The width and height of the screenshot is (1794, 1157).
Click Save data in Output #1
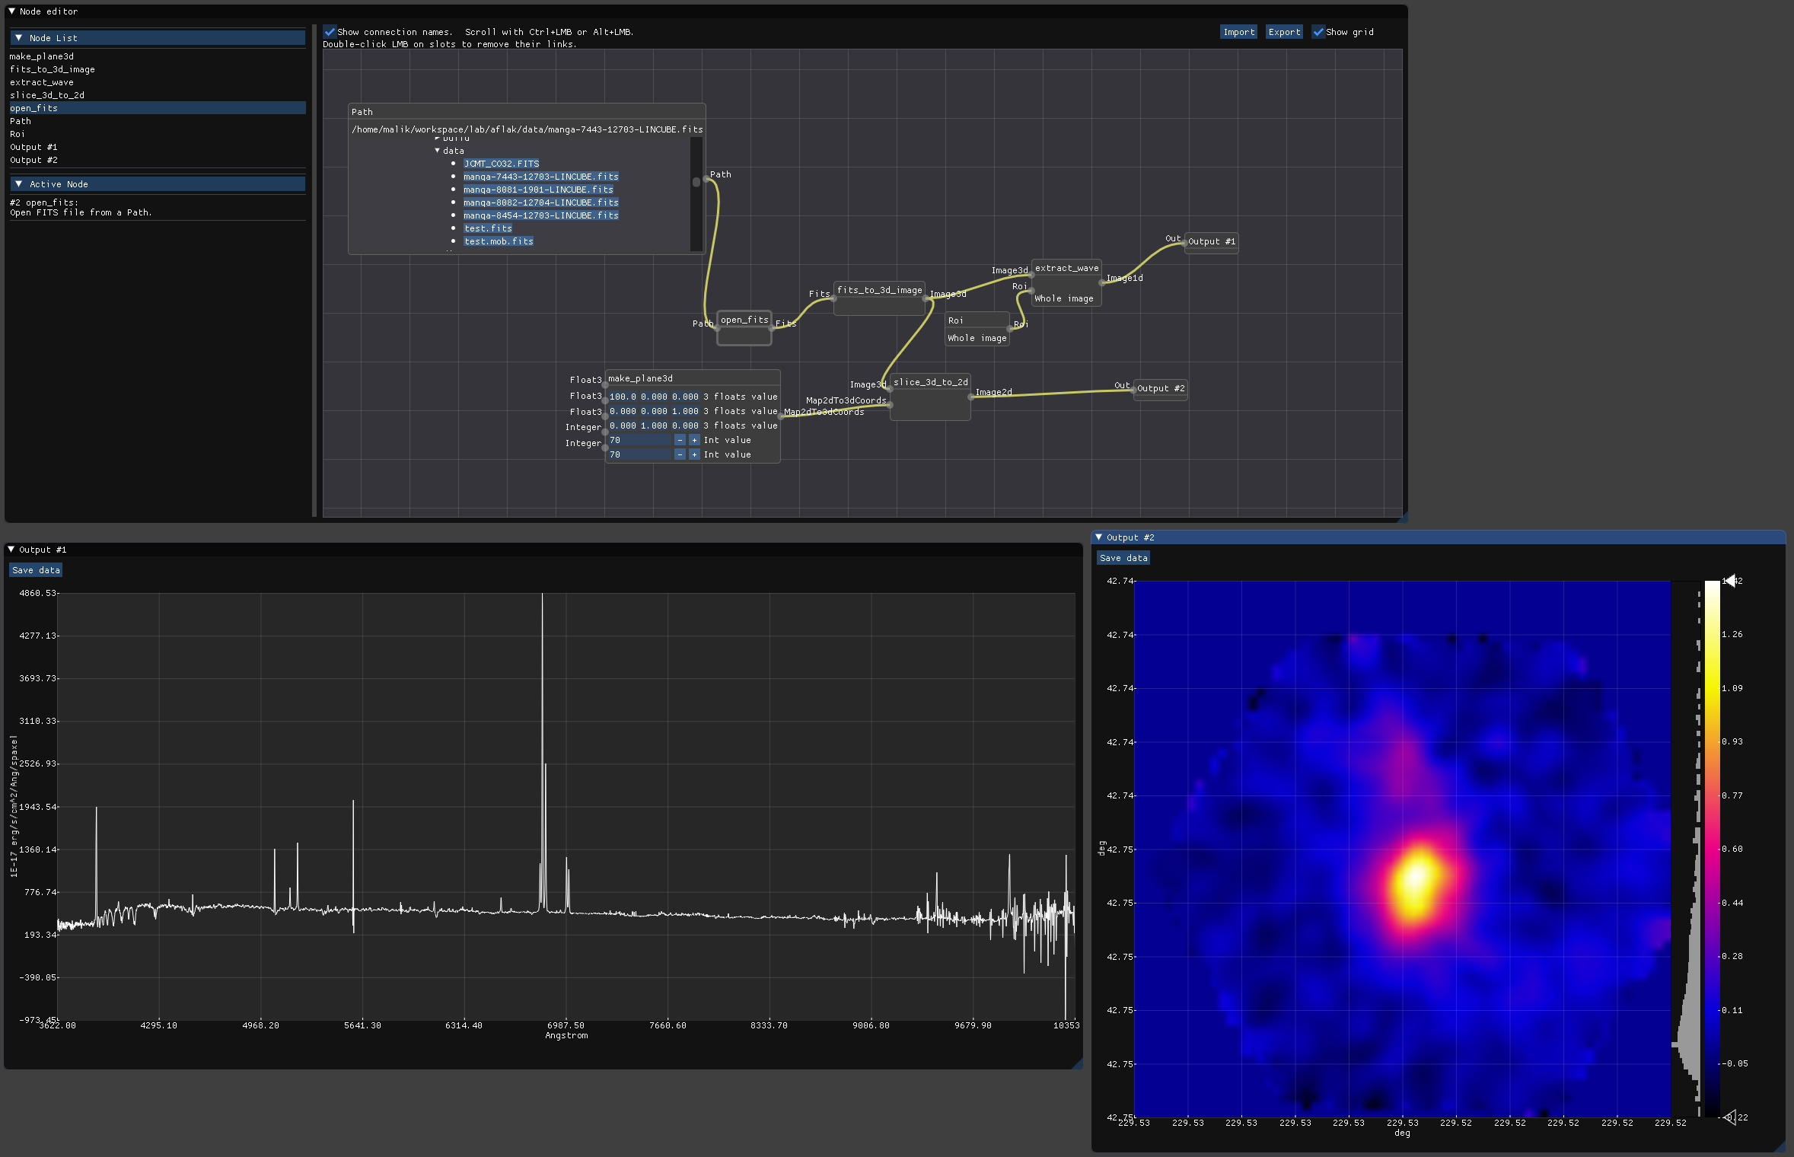click(35, 569)
